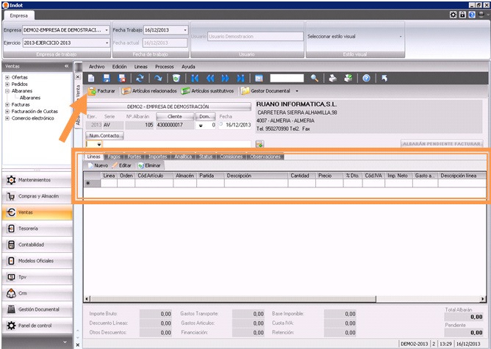
Task: Open the Procesos menu
Action: pos(165,66)
